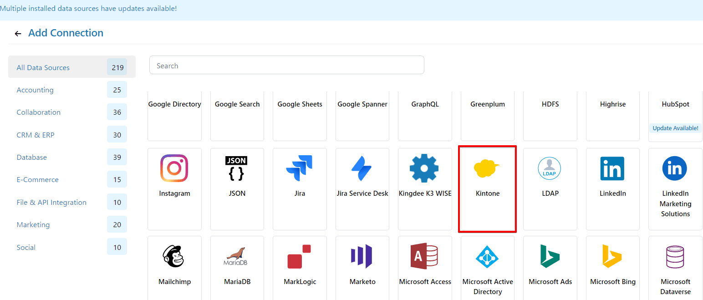Select the Microsoft Dataverse database icon
Screen dimensions: 703x300
[675, 257]
